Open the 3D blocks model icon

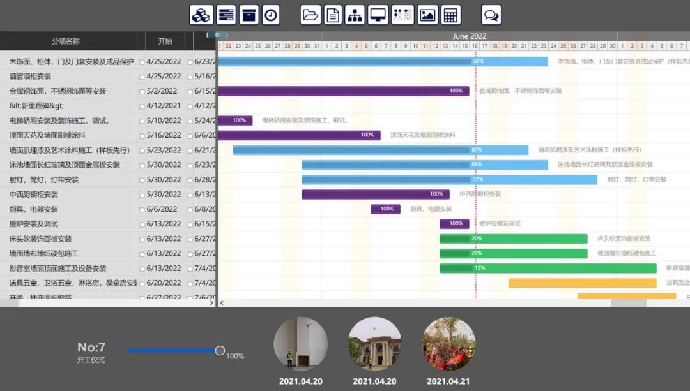[201, 15]
